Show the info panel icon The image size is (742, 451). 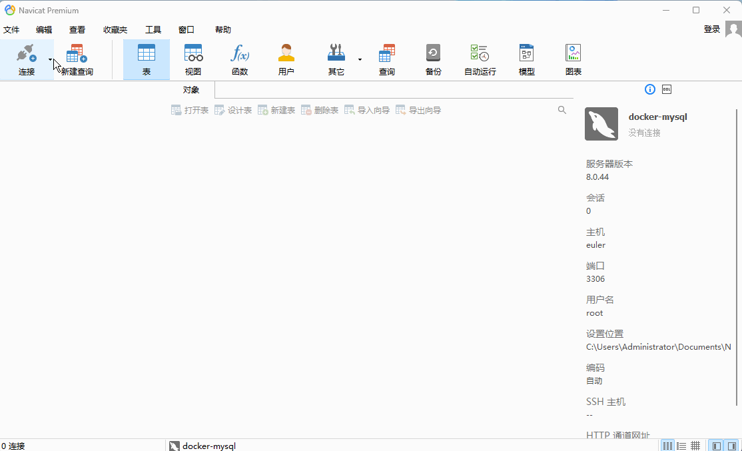click(x=649, y=89)
